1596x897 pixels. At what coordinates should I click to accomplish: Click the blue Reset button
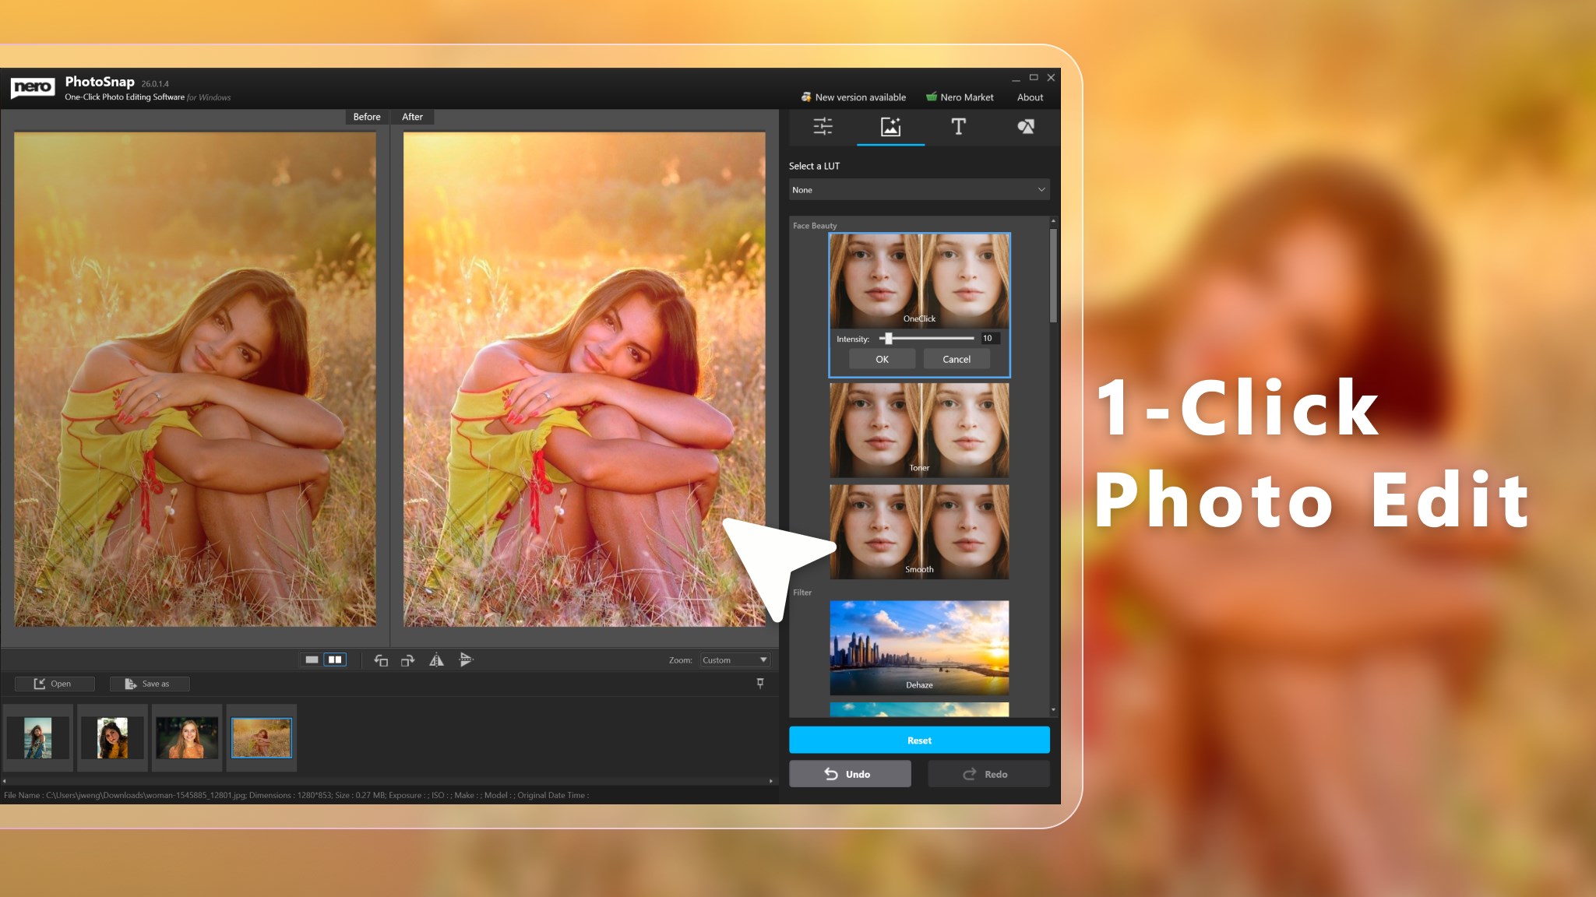[919, 740]
